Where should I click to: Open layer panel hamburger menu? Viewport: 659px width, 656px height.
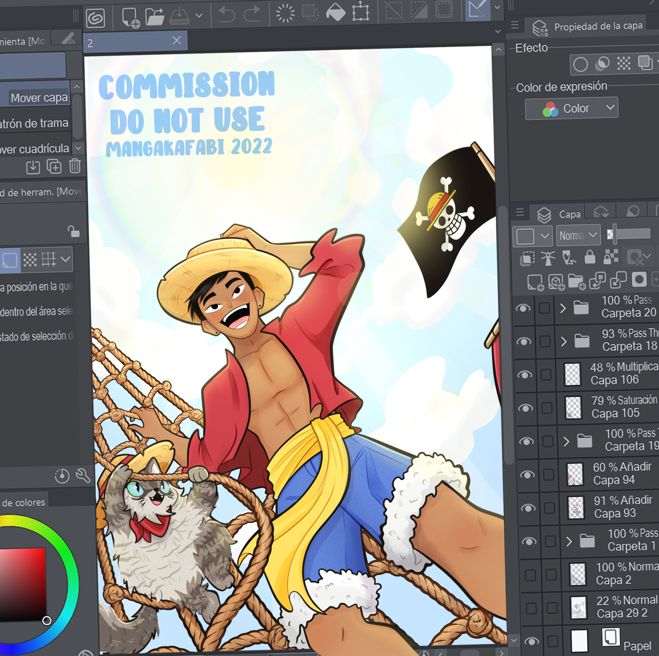[x=519, y=212]
